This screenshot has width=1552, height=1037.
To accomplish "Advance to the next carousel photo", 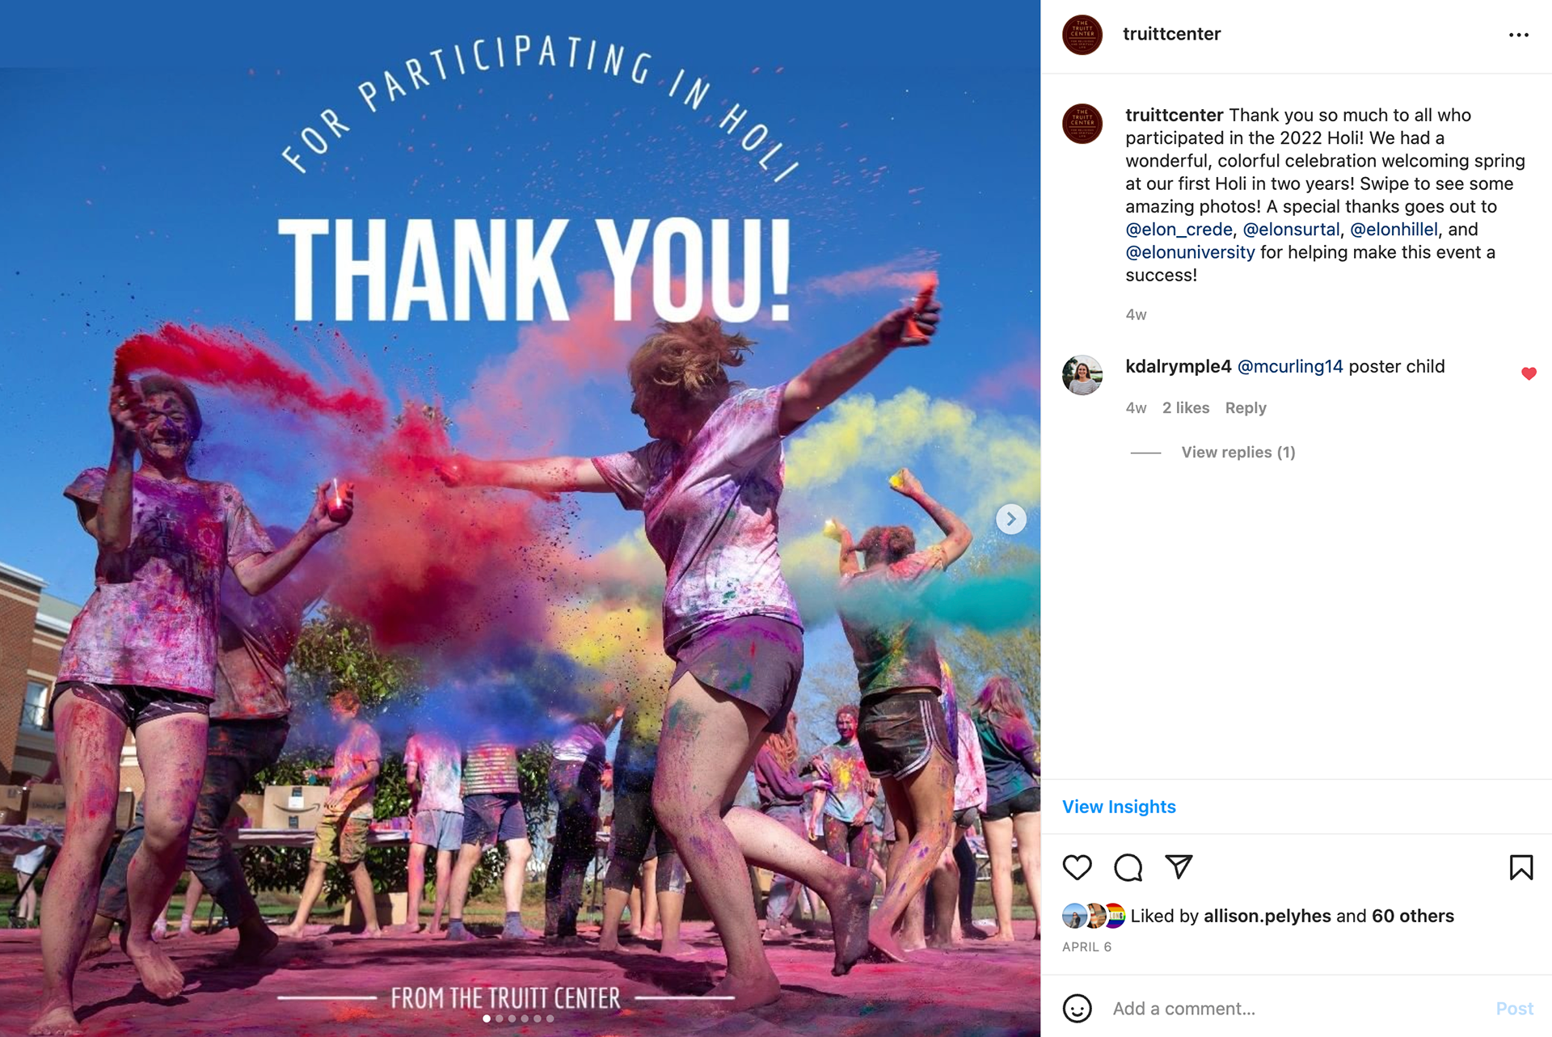I will click(x=1010, y=519).
